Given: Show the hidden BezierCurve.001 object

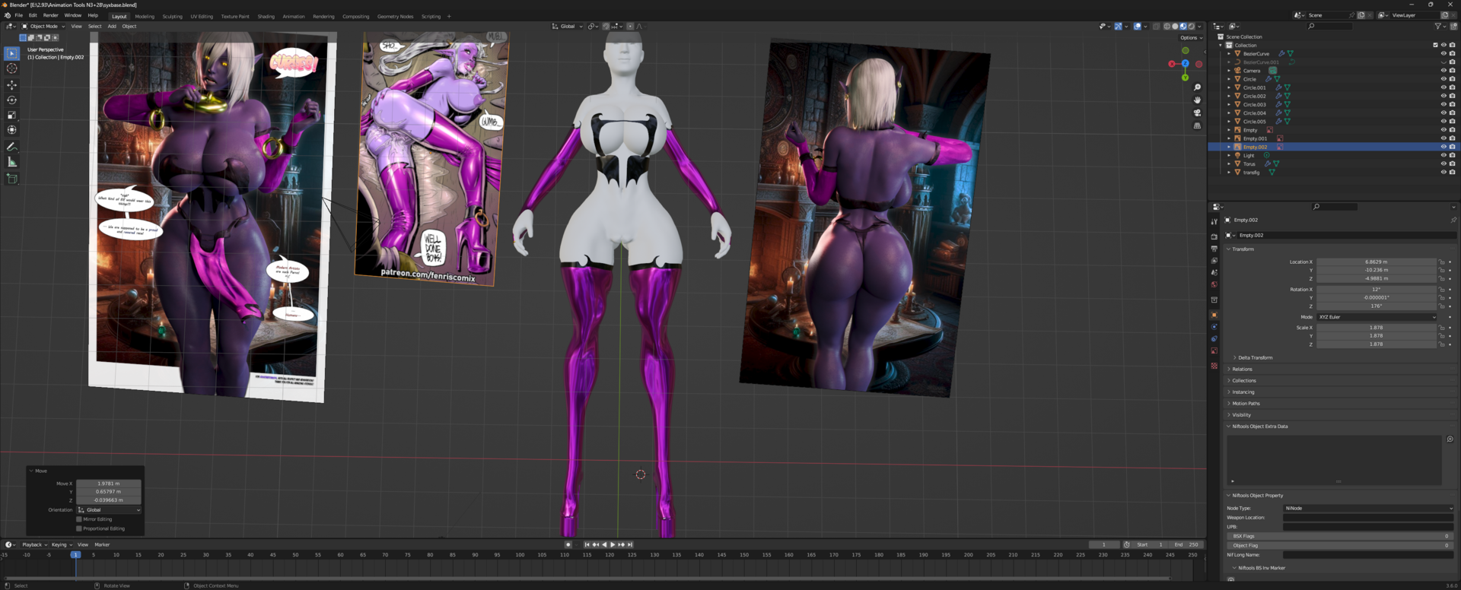Looking at the screenshot, I should (x=1443, y=62).
